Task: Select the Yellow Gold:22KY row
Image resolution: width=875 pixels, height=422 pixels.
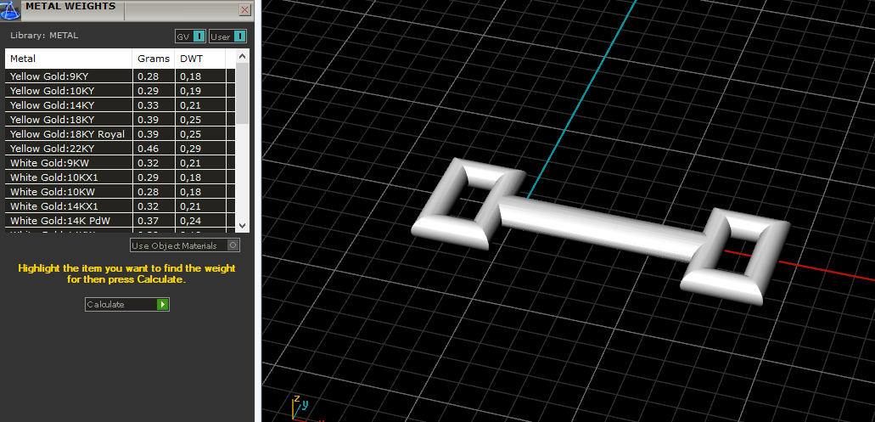Action: click(120, 149)
